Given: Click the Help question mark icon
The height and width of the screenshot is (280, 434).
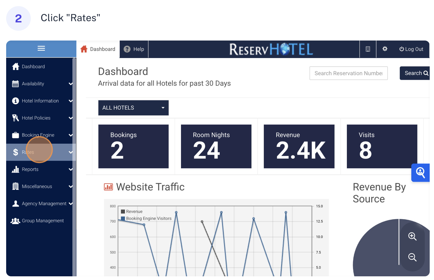Looking at the screenshot, I should pyautogui.click(x=127, y=49).
